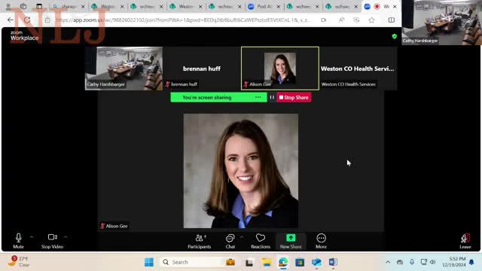Viewport: 482px width, 271px height.
Task: Open the Reactions menu
Action: [261, 241]
